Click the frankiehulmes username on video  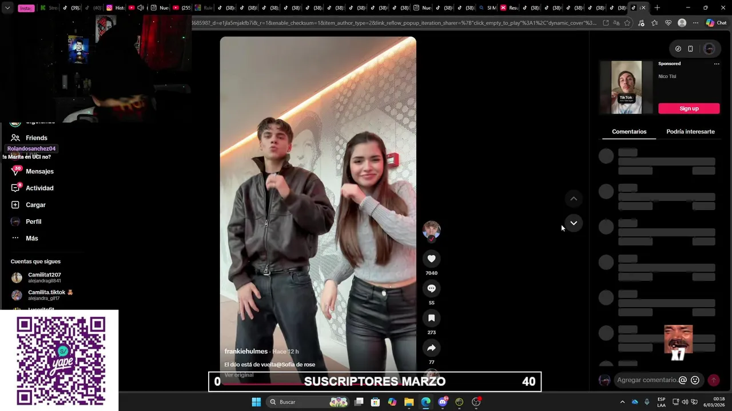246,352
